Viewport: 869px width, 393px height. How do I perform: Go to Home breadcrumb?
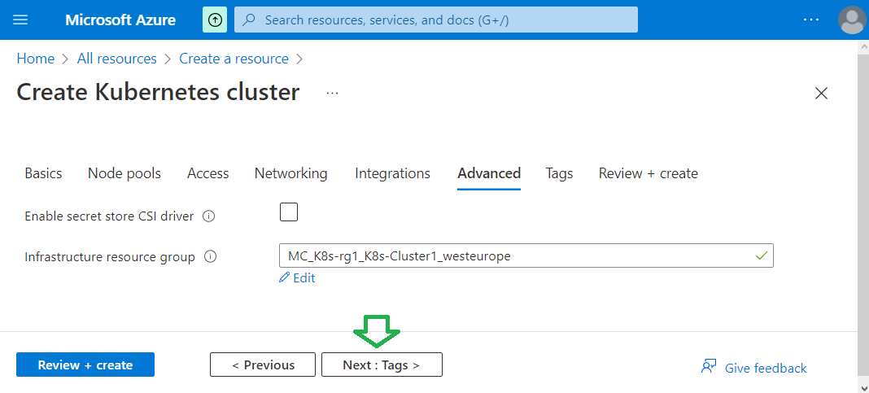pyautogui.click(x=36, y=59)
